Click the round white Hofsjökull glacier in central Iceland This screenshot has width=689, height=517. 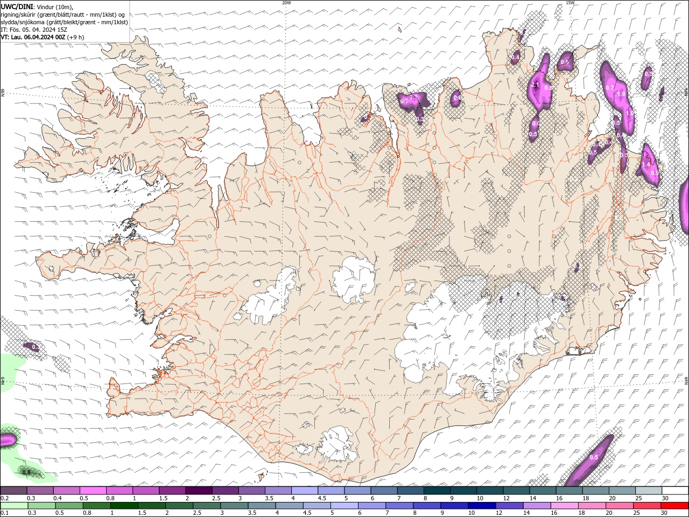point(354,280)
